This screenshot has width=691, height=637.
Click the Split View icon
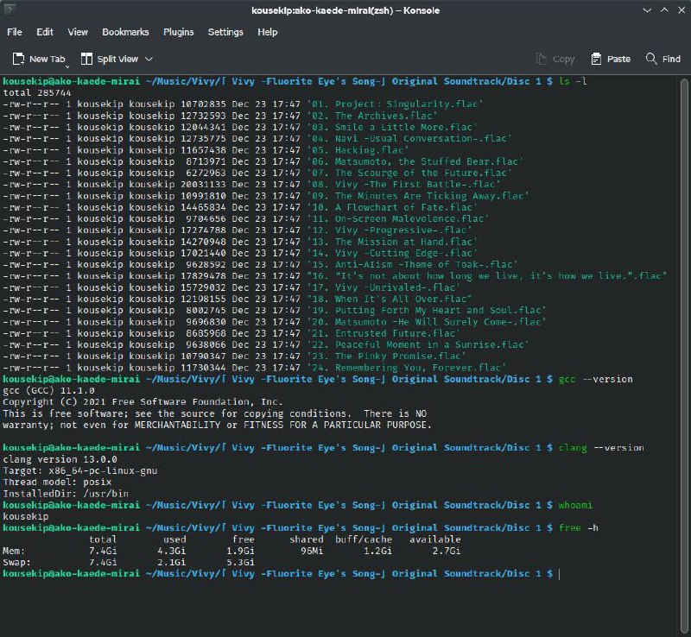(x=87, y=59)
